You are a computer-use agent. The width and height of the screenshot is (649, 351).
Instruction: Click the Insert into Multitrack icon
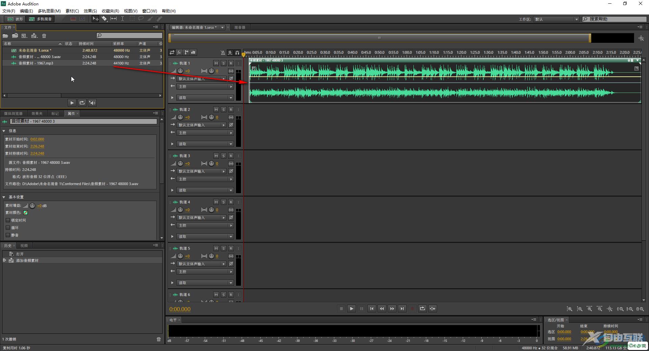click(34, 36)
